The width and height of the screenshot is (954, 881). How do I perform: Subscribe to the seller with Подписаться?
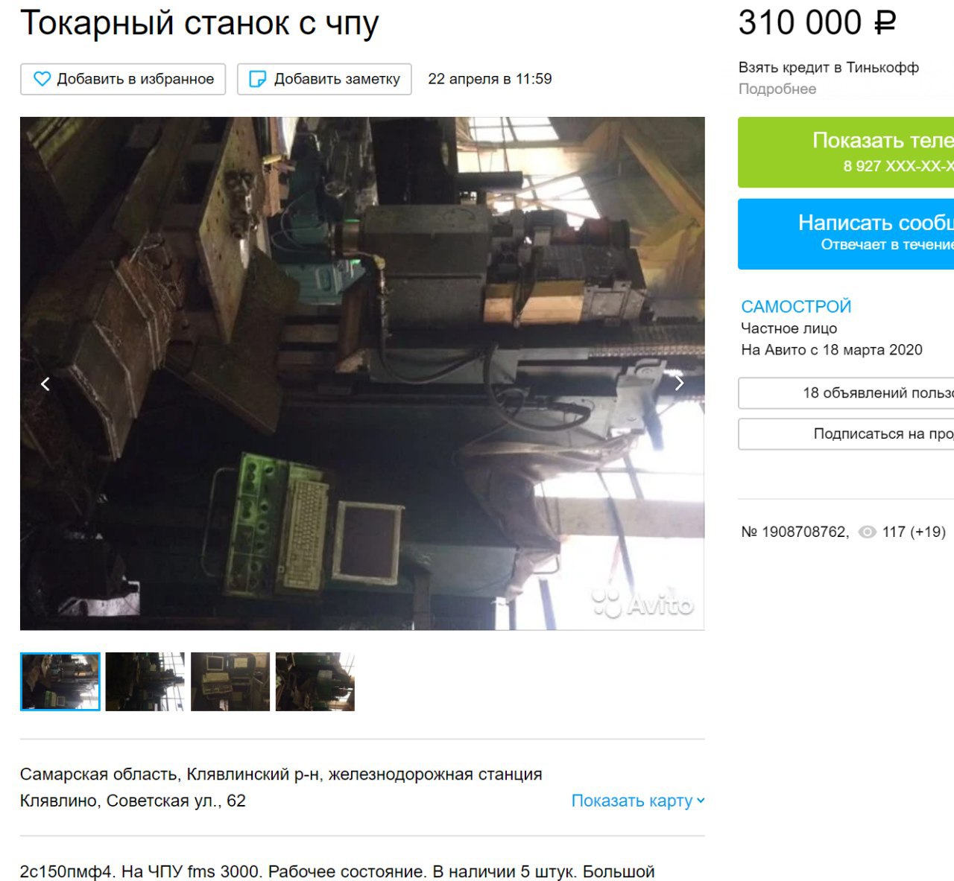click(x=846, y=433)
